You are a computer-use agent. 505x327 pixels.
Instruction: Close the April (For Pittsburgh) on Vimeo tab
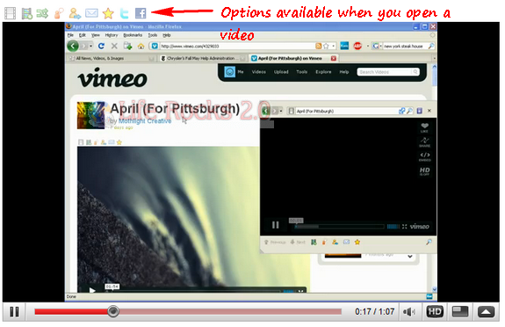pos(334,58)
